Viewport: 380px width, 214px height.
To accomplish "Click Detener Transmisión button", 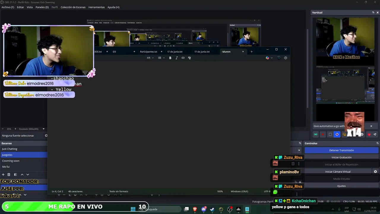I will pyautogui.click(x=341, y=150).
